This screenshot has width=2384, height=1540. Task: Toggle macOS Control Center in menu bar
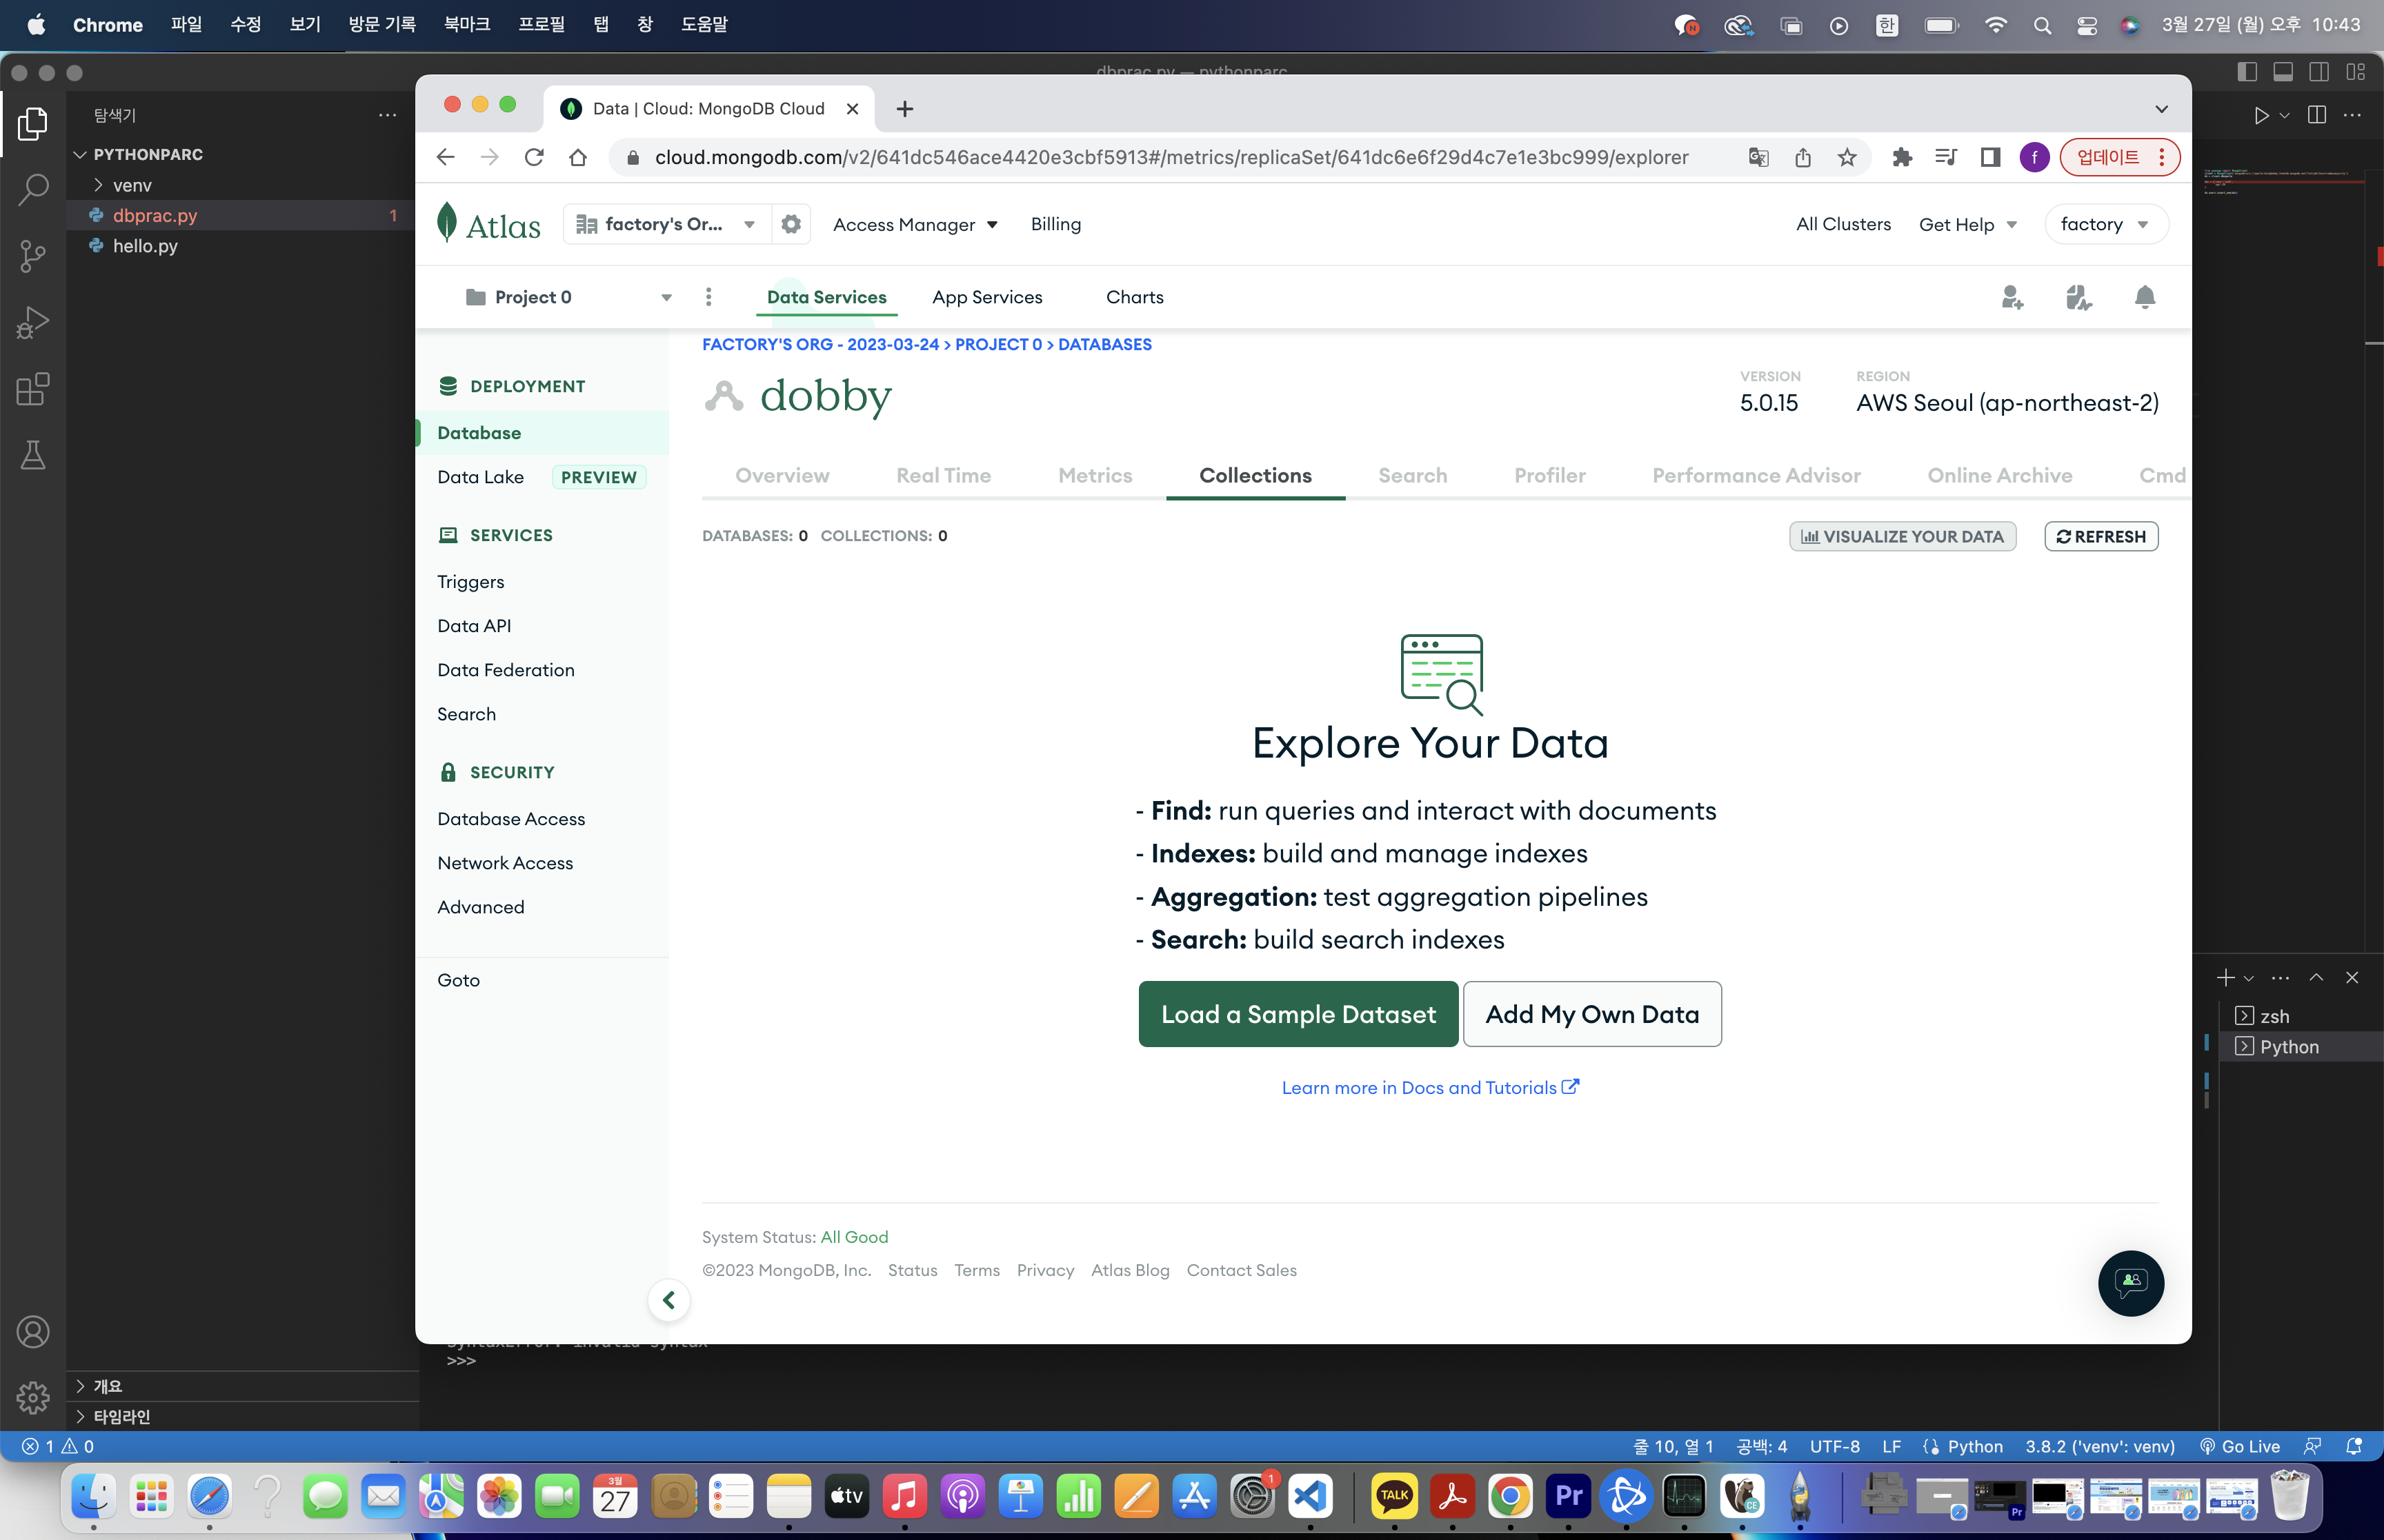[2087, 25]
